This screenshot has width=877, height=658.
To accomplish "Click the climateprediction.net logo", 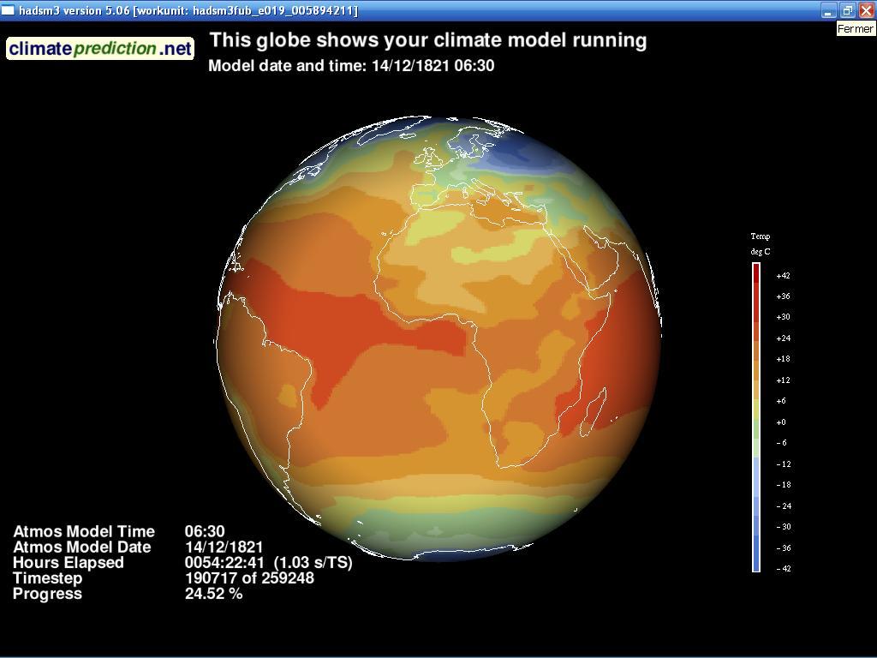I will pyautogui.click(x=100, y=49).
